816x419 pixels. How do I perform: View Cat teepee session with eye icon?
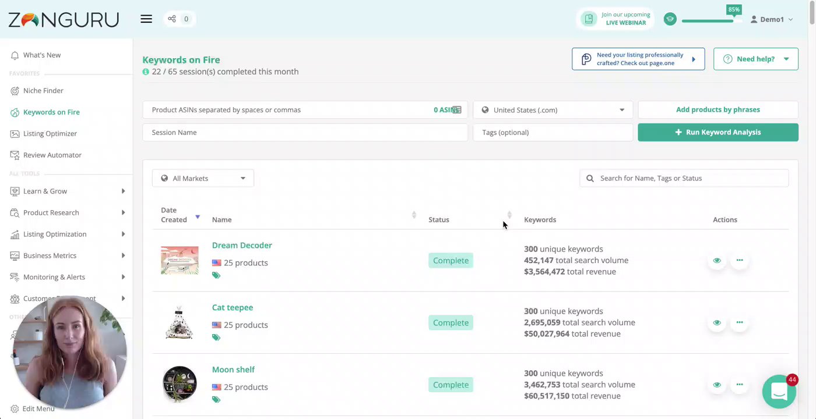(717, 322)
